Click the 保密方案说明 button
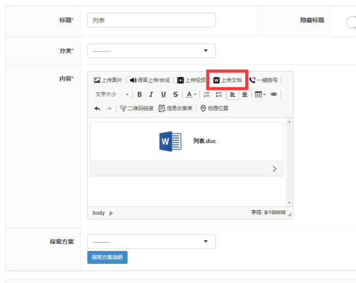 (x=107, y=257)
